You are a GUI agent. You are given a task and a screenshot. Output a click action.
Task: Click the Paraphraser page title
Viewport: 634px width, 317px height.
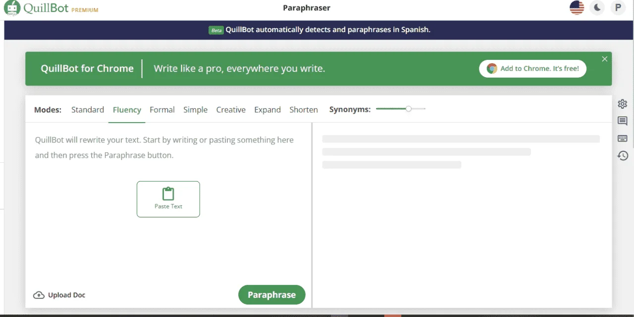click(307, 8)
